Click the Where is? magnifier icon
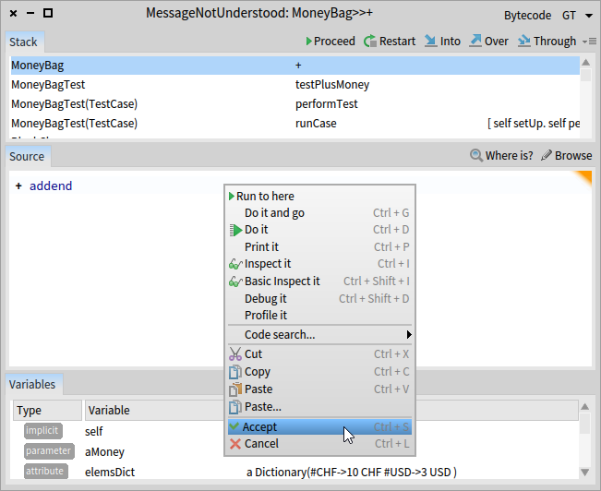 tap(476, 155)
